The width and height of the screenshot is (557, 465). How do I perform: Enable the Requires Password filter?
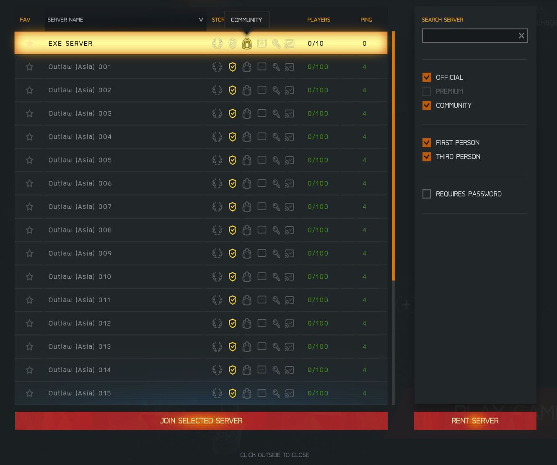427,194
